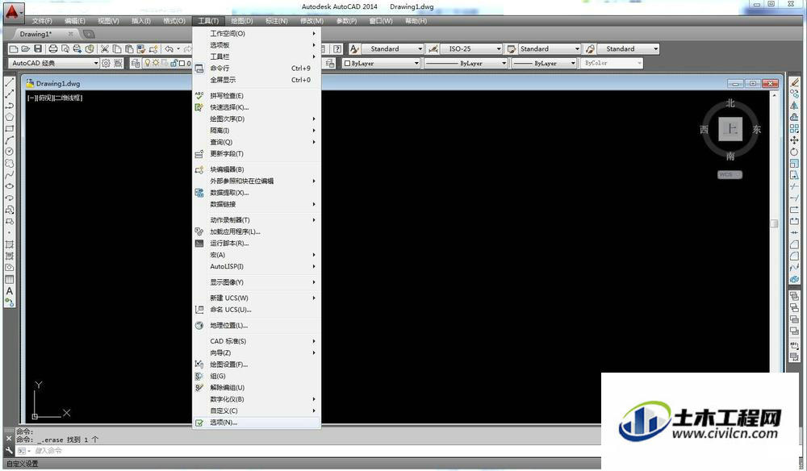Open the ISO-25 dimension style dropdown

pos(471,49)
